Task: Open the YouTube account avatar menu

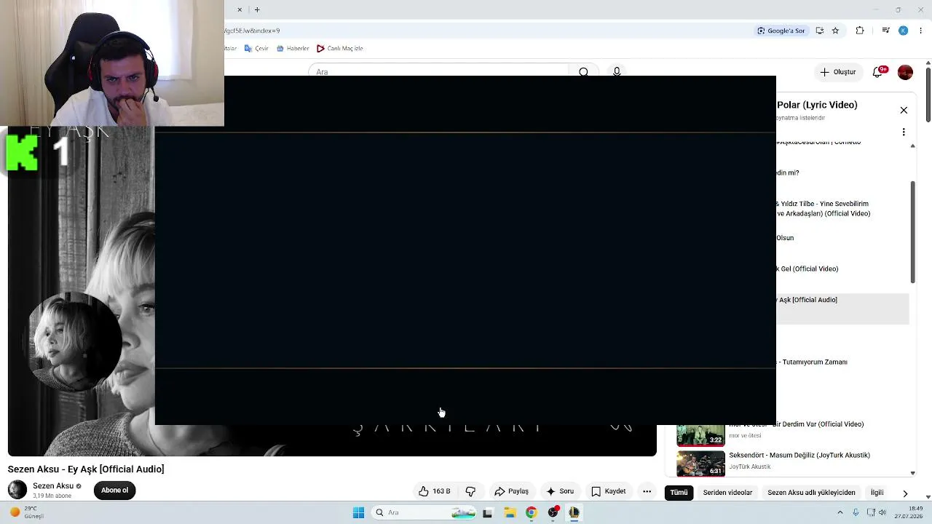Action: coord(905,72)
